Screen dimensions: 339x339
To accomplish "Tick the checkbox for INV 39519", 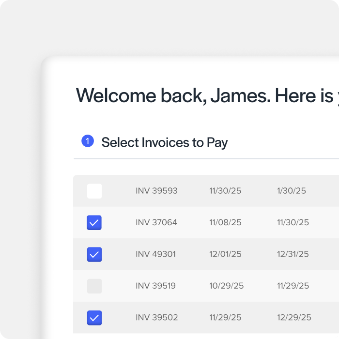I will click(94, 286).
